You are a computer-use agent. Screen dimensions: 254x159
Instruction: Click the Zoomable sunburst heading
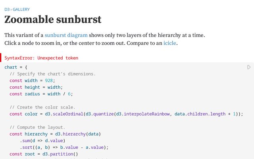[x=53, y=19]
